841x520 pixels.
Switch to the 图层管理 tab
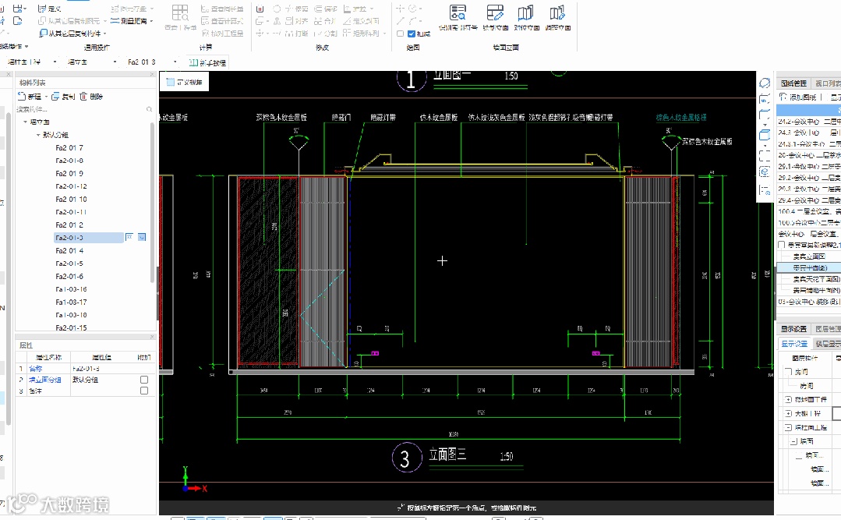coord(827,329)
